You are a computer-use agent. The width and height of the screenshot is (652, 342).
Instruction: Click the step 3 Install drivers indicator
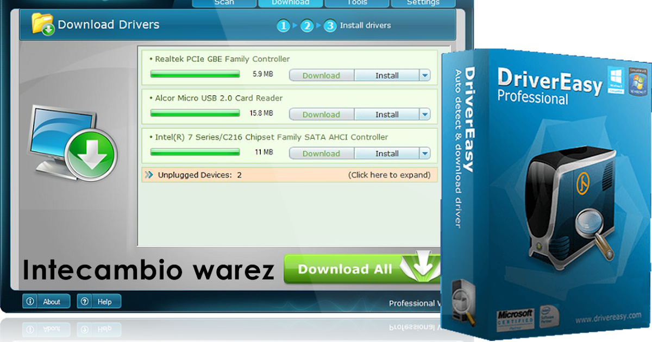click(x=330, y=26)
